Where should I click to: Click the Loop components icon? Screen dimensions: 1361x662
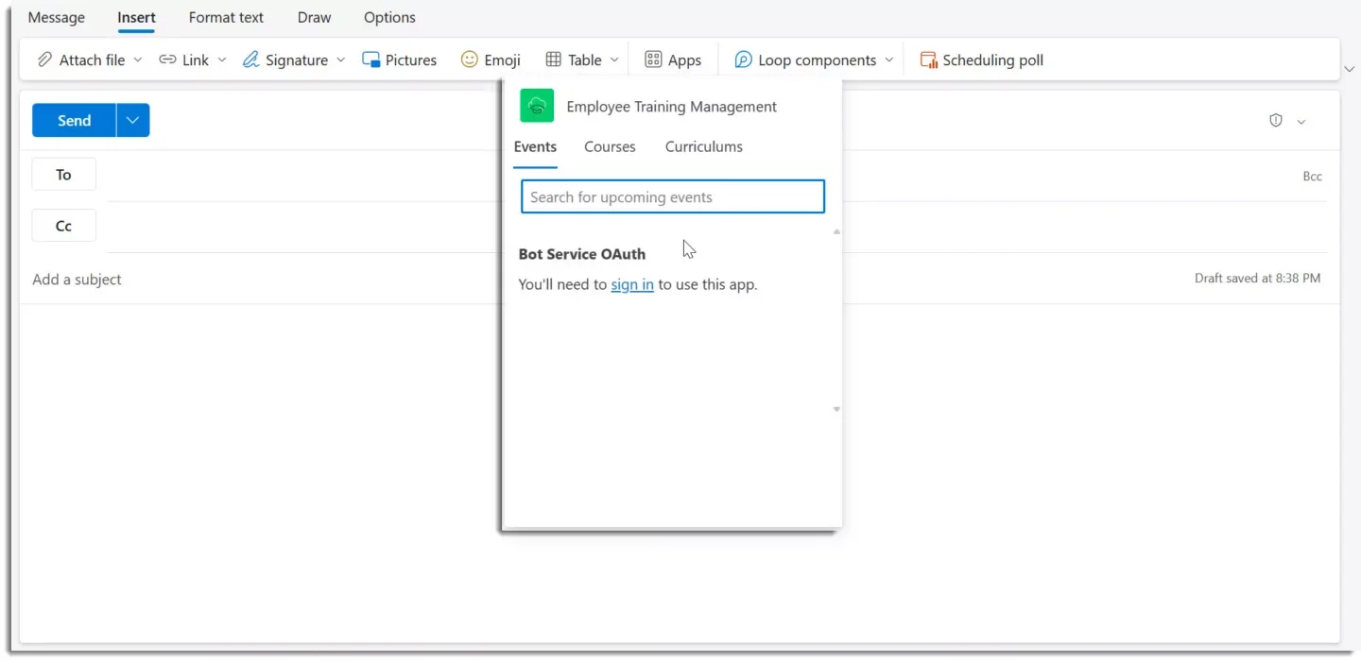coord(744,59)
